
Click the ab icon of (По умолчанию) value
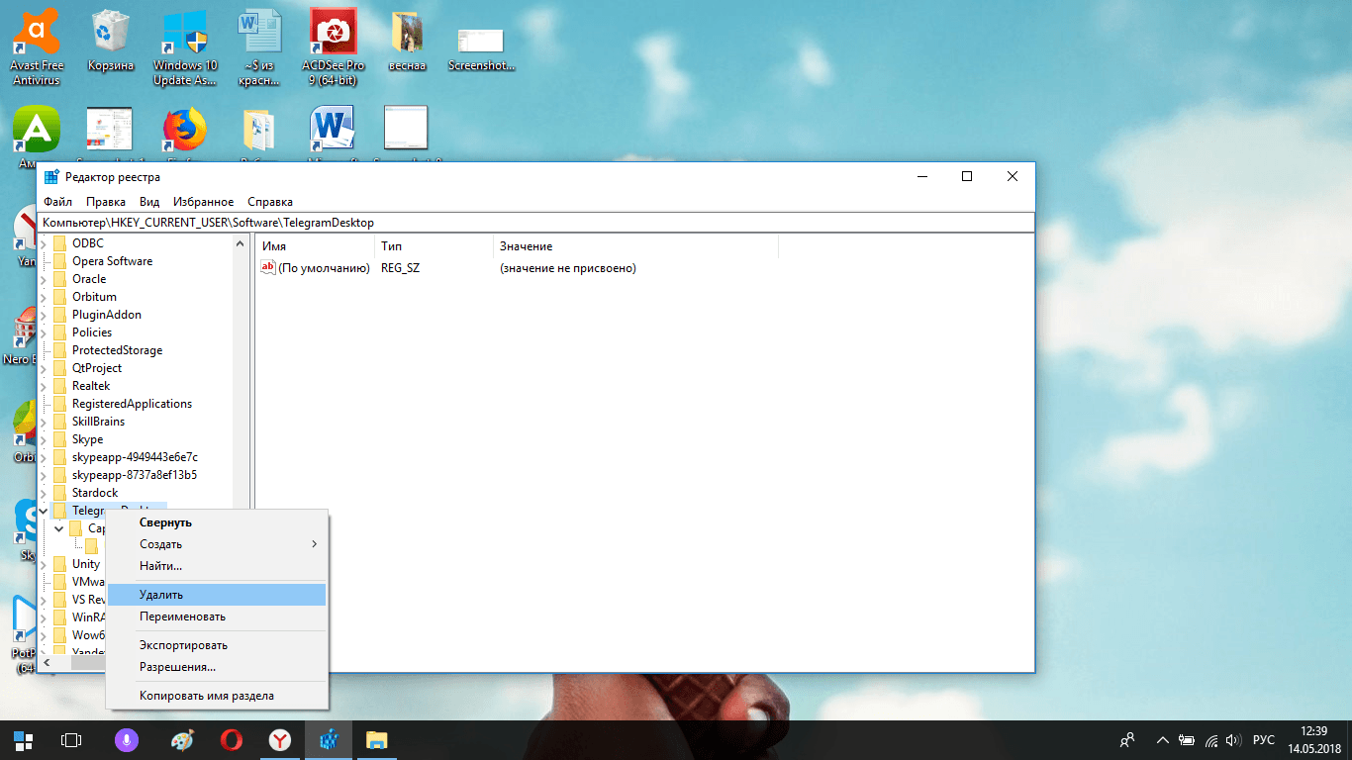pyautogui.click(x=267, y=268)
